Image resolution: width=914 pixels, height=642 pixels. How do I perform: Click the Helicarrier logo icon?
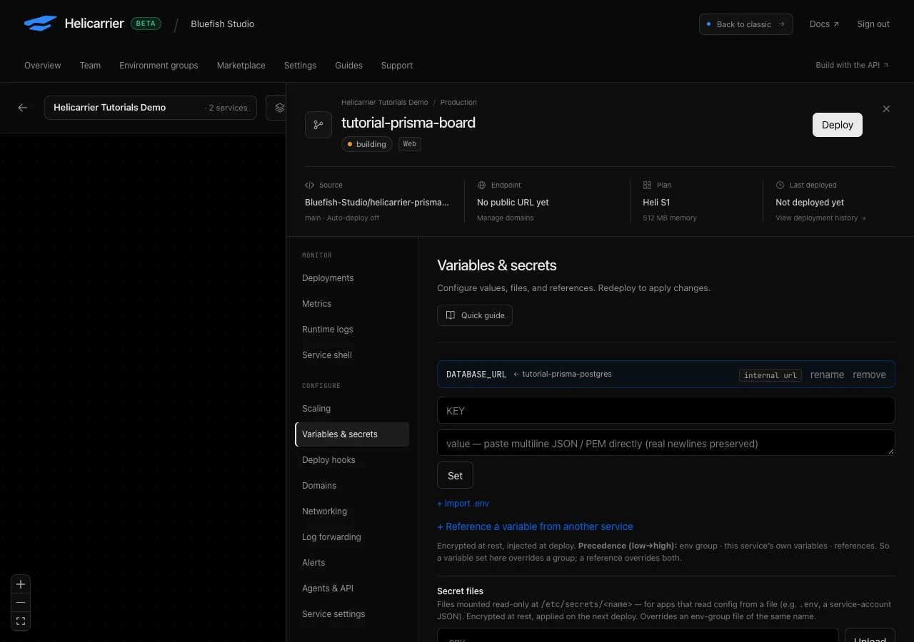point(40,24)
